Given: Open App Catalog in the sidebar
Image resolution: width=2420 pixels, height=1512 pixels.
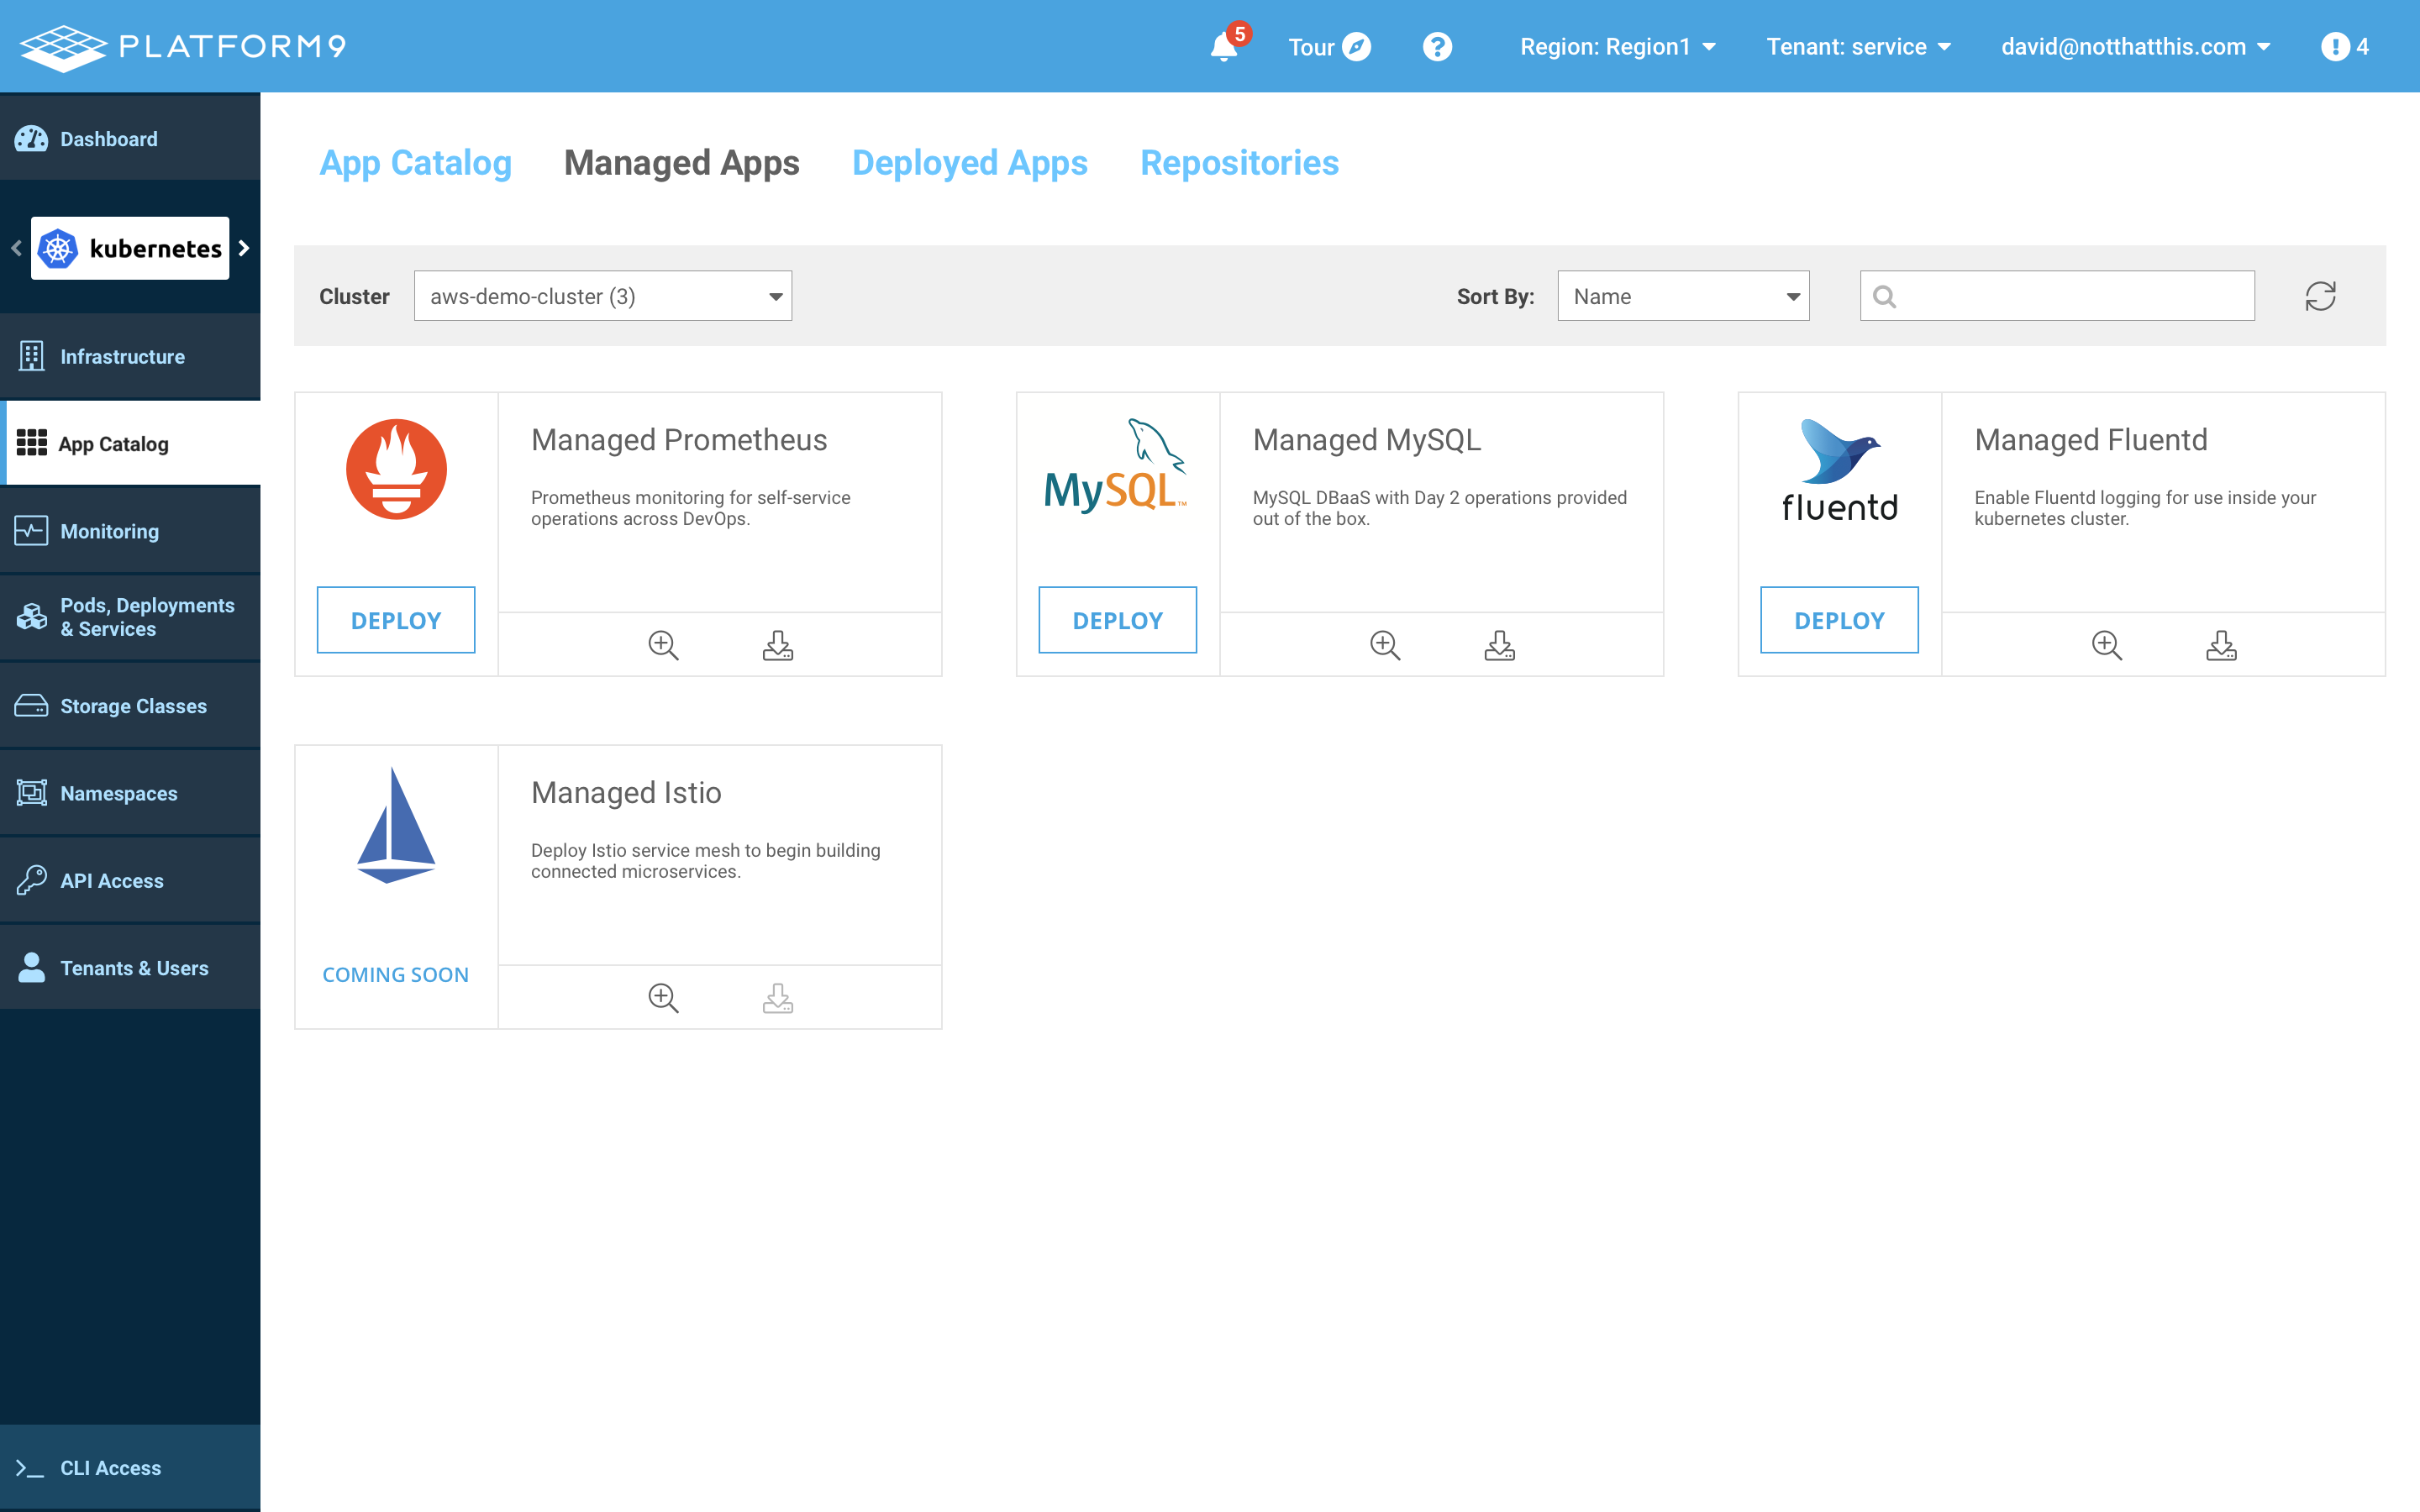Looking at the screenshot, I should point(130,444).
